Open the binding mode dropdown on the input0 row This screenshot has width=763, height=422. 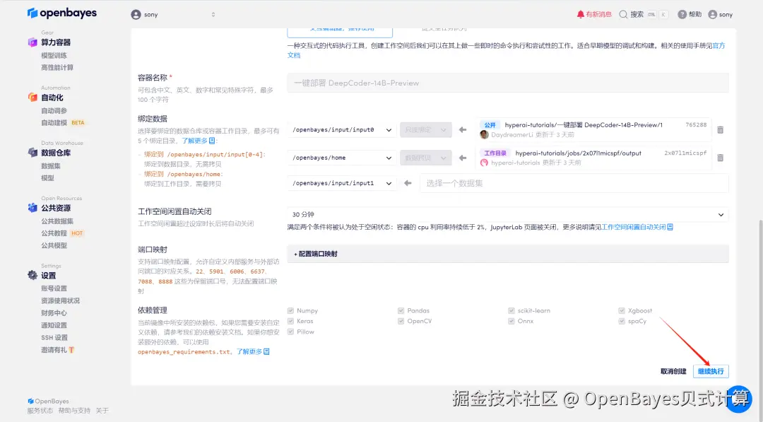[x=426, y=130]
